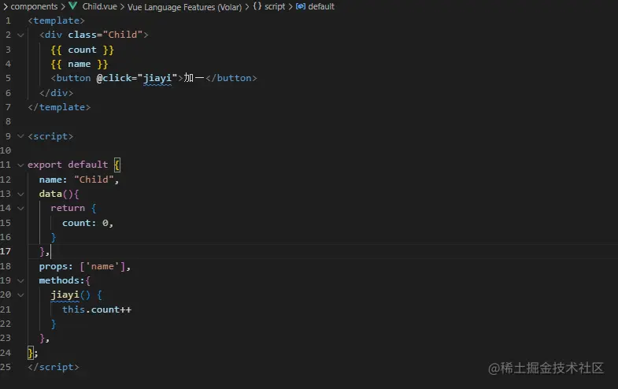Screen dimensions: 618x389
Task: Click the name: "Child" property line
Action: coord(79,180)
